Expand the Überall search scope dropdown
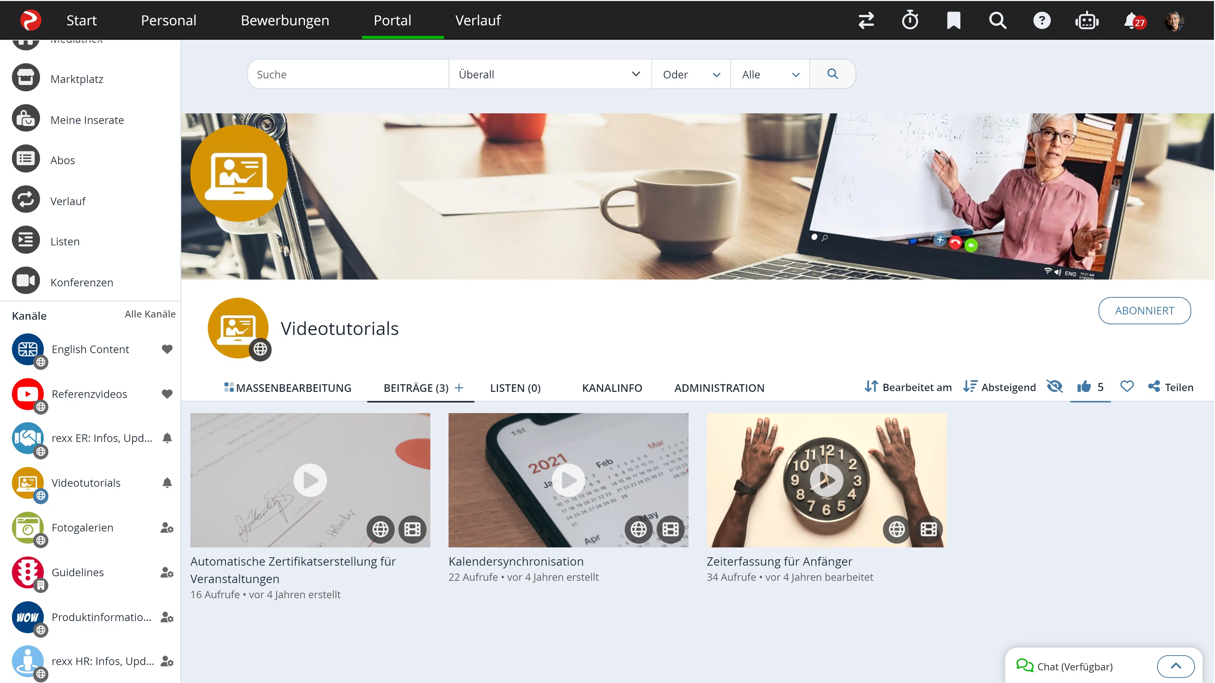Viewport: 1215px width, 683px height. (x=550, y=74)
